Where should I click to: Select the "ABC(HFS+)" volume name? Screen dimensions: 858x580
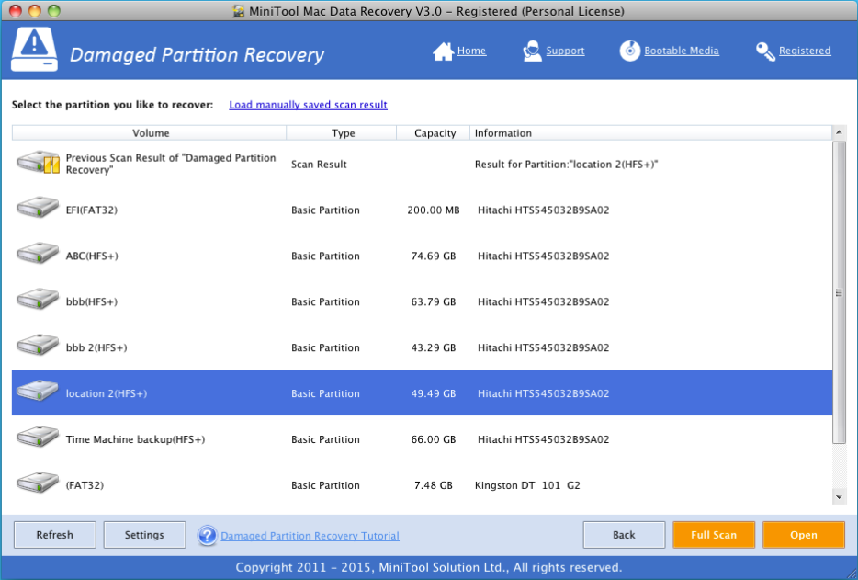pos(92,256)
